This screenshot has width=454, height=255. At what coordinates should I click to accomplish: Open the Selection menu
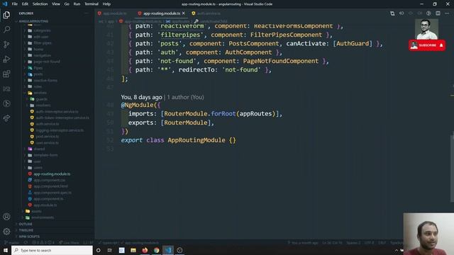pyautogui.click(x=40, y=4)
